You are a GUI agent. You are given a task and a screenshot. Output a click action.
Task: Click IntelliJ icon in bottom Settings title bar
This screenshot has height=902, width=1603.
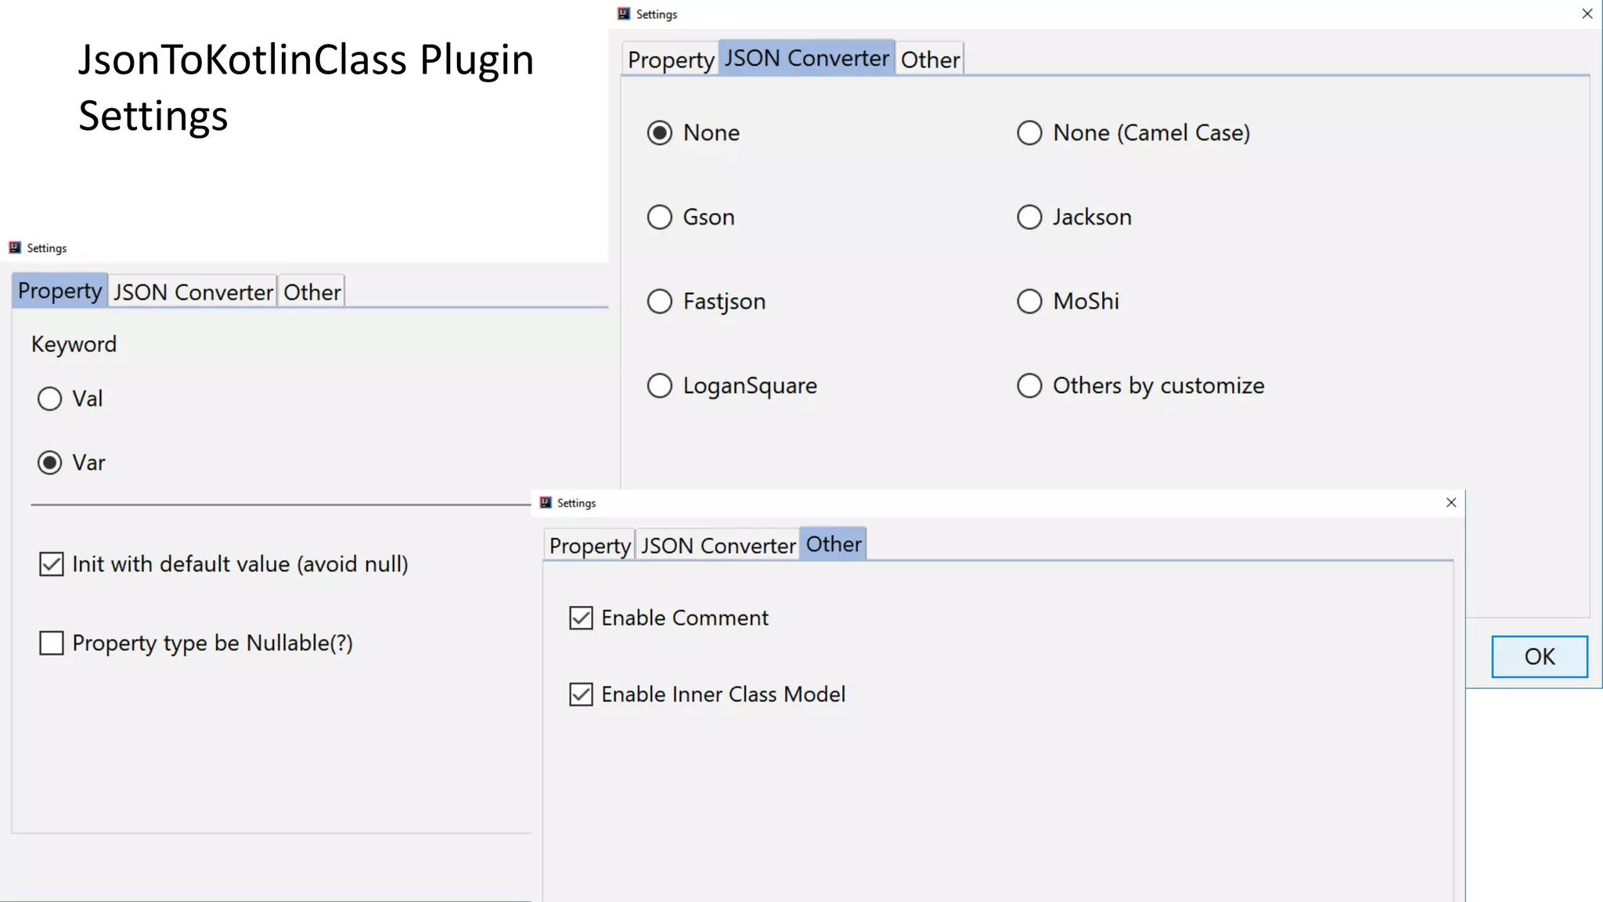546,503
